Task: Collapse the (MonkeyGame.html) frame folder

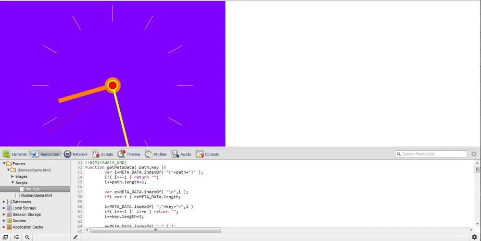Action: coord(9,170)
